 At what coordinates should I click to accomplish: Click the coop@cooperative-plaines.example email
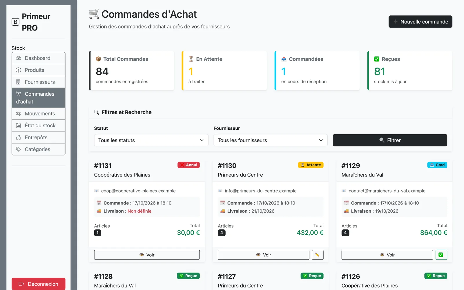click(138, 191)
